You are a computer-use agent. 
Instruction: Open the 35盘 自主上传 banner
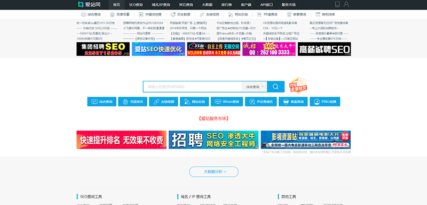pos(214,49)
